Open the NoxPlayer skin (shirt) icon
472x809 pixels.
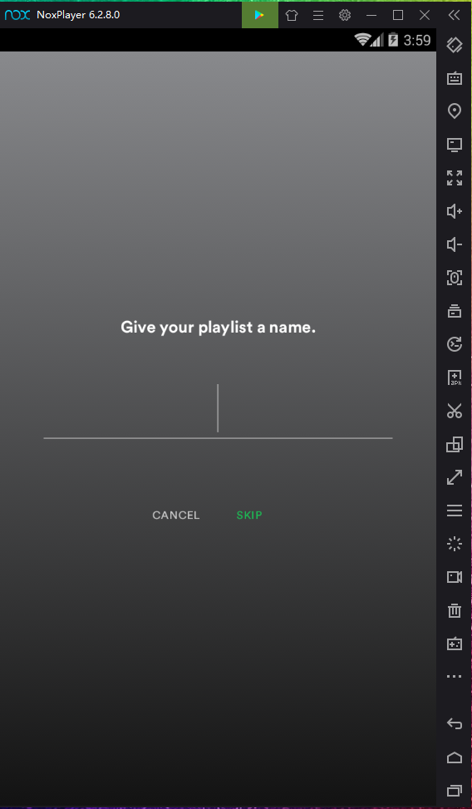click(x=292, y=15)
